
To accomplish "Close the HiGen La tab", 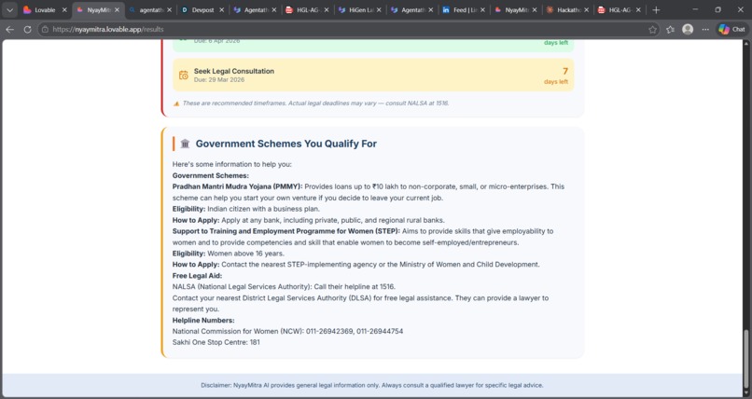I will (379, 10).
